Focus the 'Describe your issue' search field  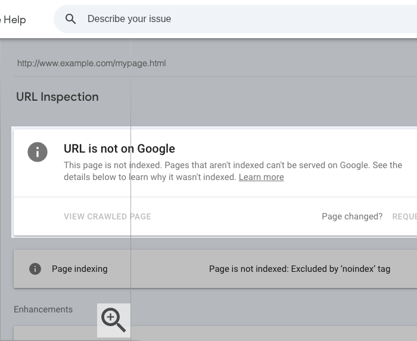tap(235, 19)
